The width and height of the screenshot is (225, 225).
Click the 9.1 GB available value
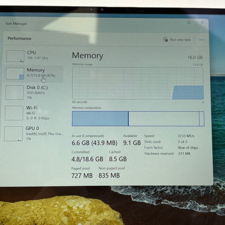point(132,143)
